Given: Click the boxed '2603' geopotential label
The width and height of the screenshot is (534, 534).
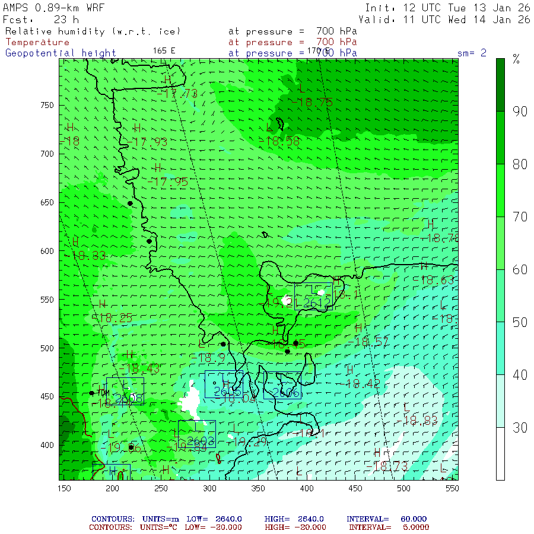Looking at the screenshot, I should 201,441.
